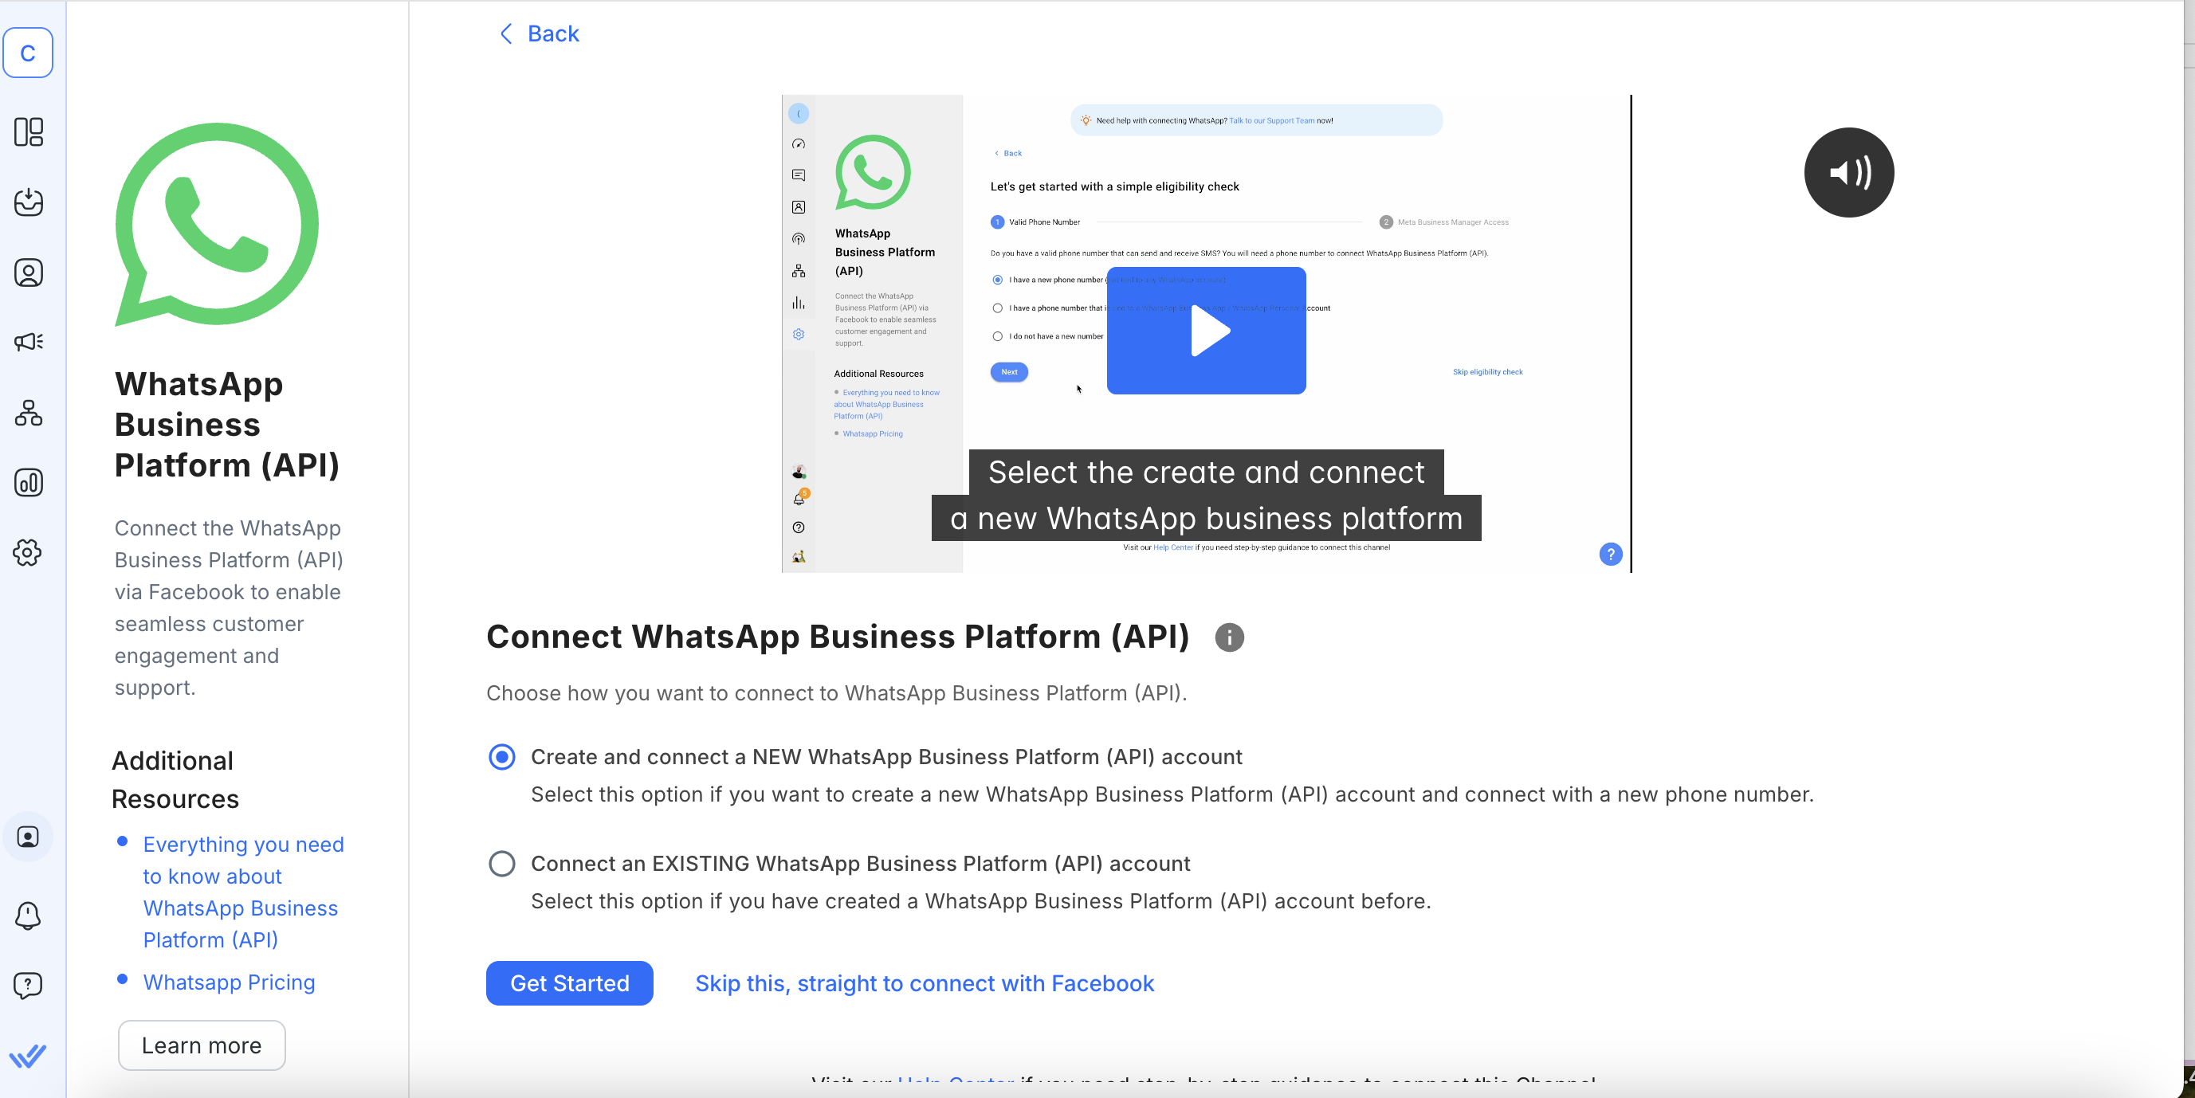Viewport: 2195px width, 1098px height.
Task: Open the Inbox icon in the sidebar
Action: (28, 202)
